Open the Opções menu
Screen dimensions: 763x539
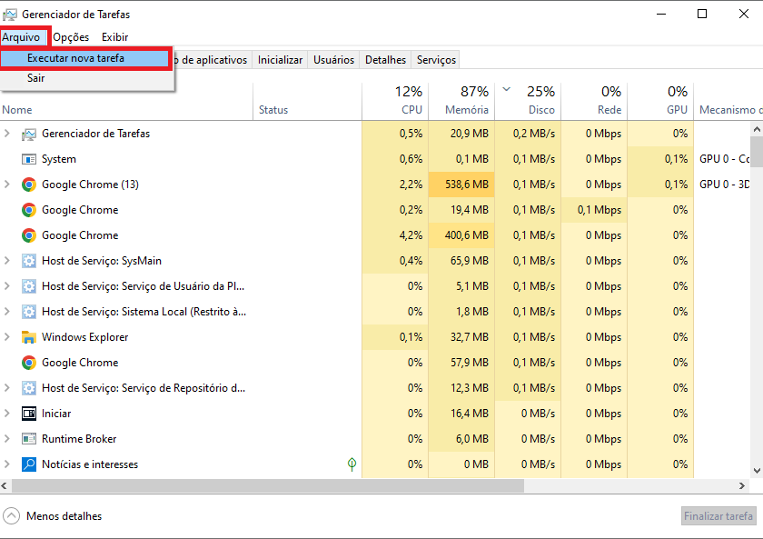pyautogui.click(x=71, y=37)
